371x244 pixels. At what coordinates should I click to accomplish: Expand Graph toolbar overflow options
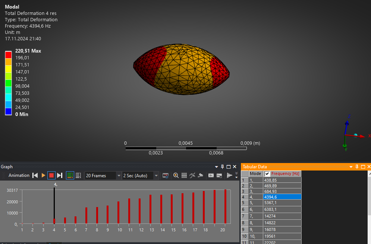pos(236,175)
